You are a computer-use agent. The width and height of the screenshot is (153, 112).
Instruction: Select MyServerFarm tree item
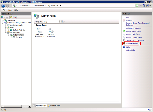click(x=18, y=35)
